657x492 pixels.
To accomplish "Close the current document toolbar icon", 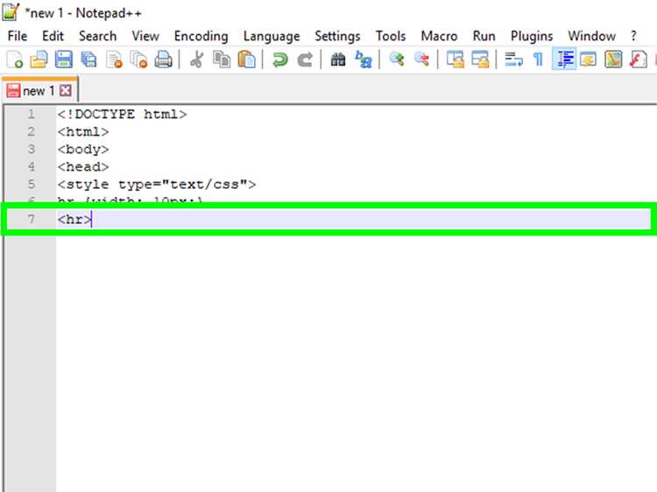I will click(114, 60).
